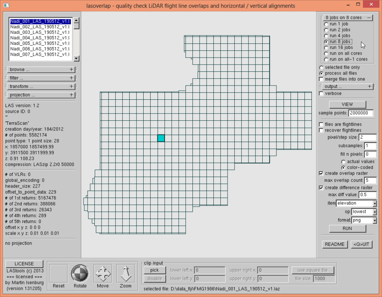Open the item elevation dropdown
Viewport: 382px width, 297px height.
coord(374,204)
